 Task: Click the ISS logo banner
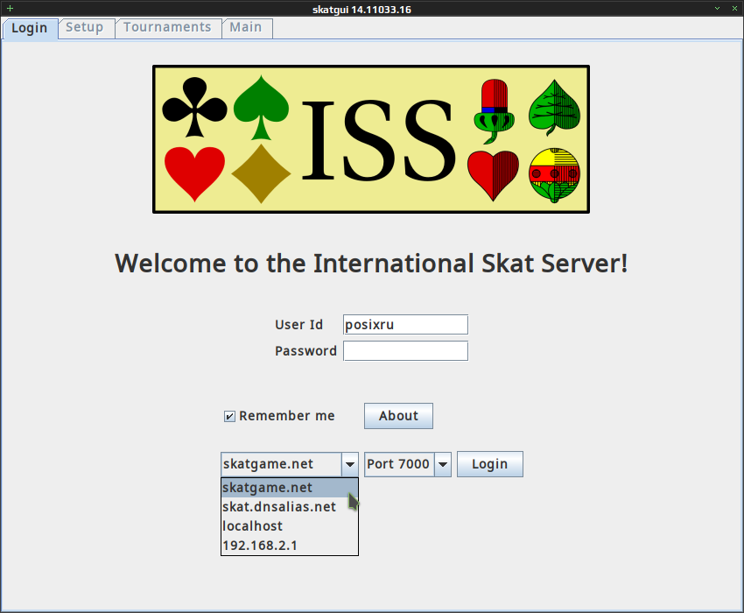(371, 139)
